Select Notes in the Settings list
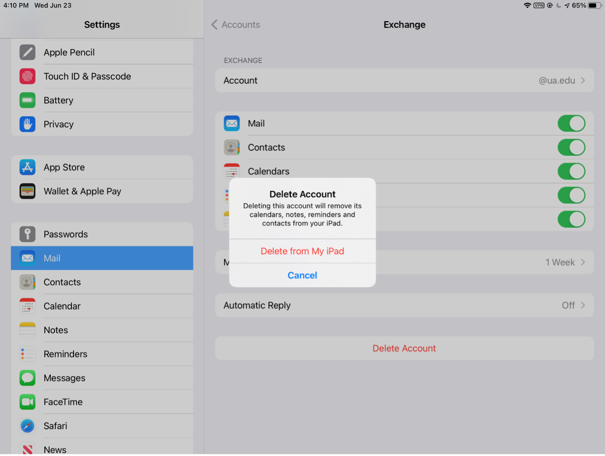Screen dimensions: 605x456 102,330
